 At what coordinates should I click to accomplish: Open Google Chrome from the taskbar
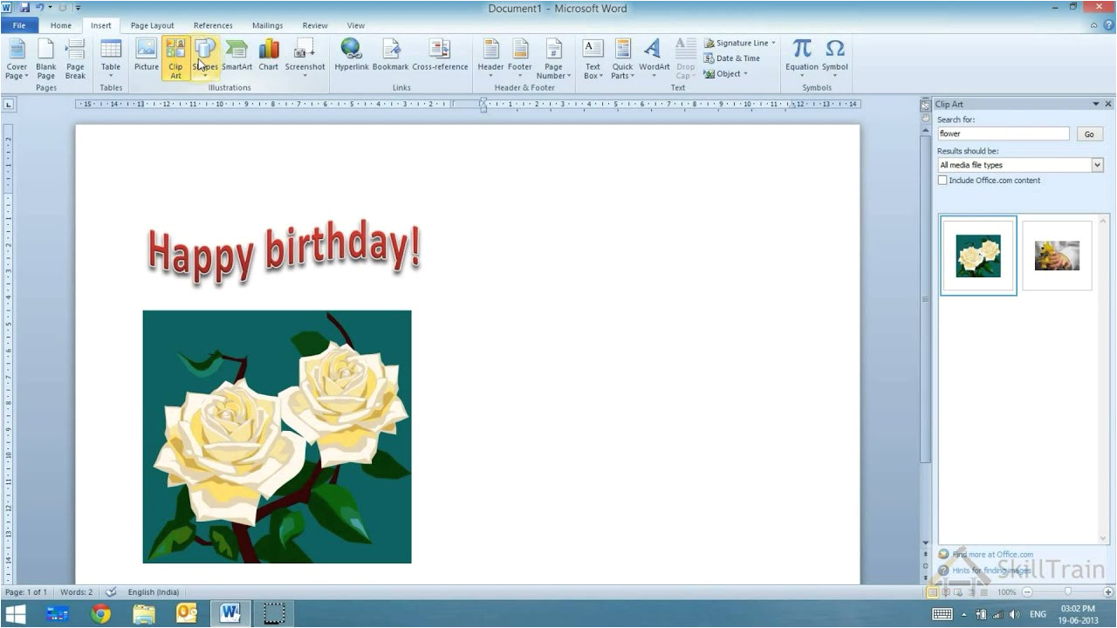100,614
